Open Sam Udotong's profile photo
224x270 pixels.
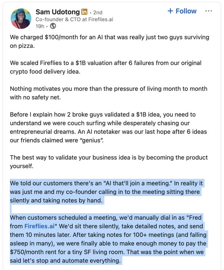pos(22,18)
